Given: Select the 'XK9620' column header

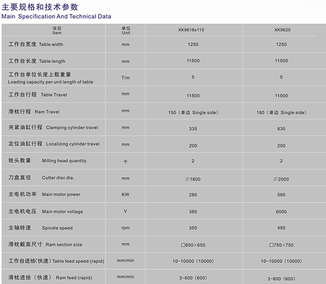Looking at the screenshot, I should pos(283,30).
